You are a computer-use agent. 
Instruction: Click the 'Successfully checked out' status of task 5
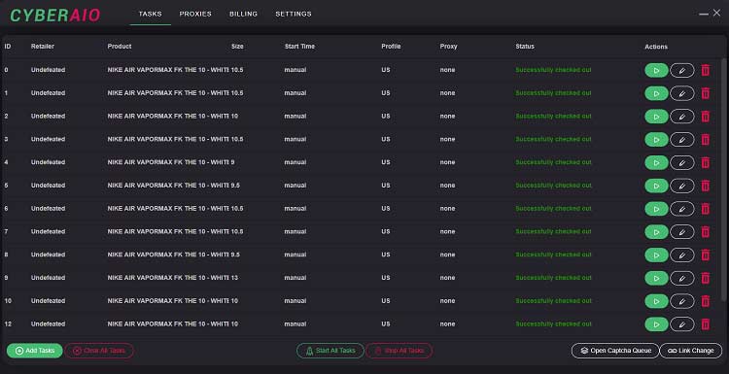click(x=553, y=186)
